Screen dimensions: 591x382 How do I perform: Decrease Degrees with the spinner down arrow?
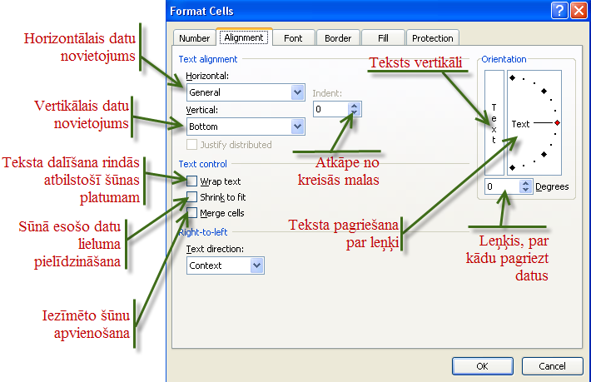click(524, 191)
